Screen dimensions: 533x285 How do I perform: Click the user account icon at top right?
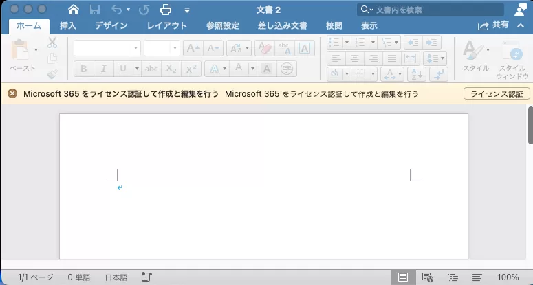tap(521, 9)
